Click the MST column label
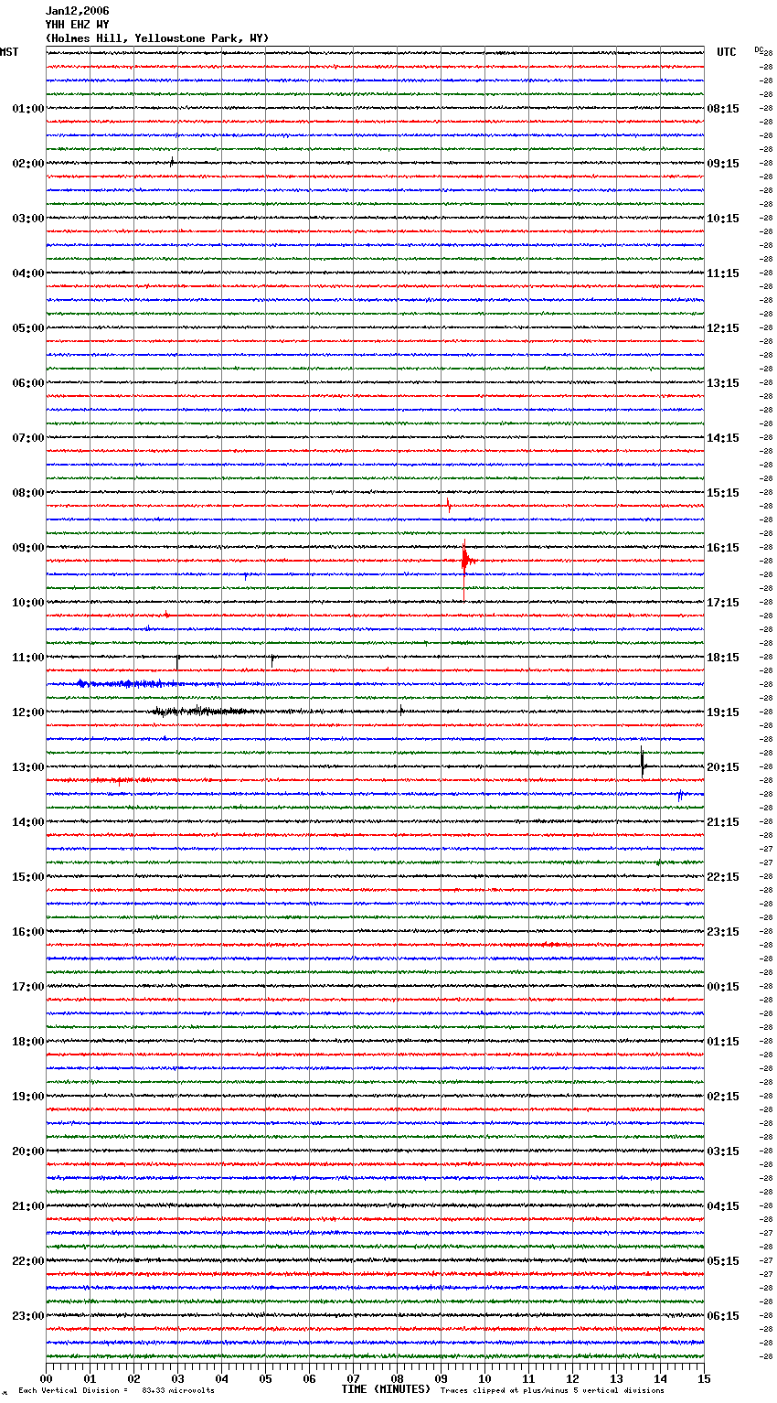Screen dimensions: 777x1403 tap(9, 52)
